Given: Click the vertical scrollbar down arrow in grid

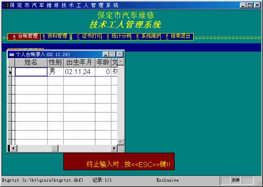Looking at the screenshot, I should click(x=121, y=142).
